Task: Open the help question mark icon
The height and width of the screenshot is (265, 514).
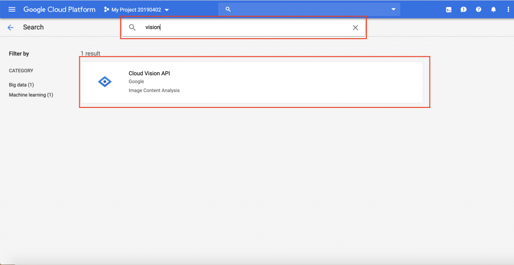Action: pos(478,10)
